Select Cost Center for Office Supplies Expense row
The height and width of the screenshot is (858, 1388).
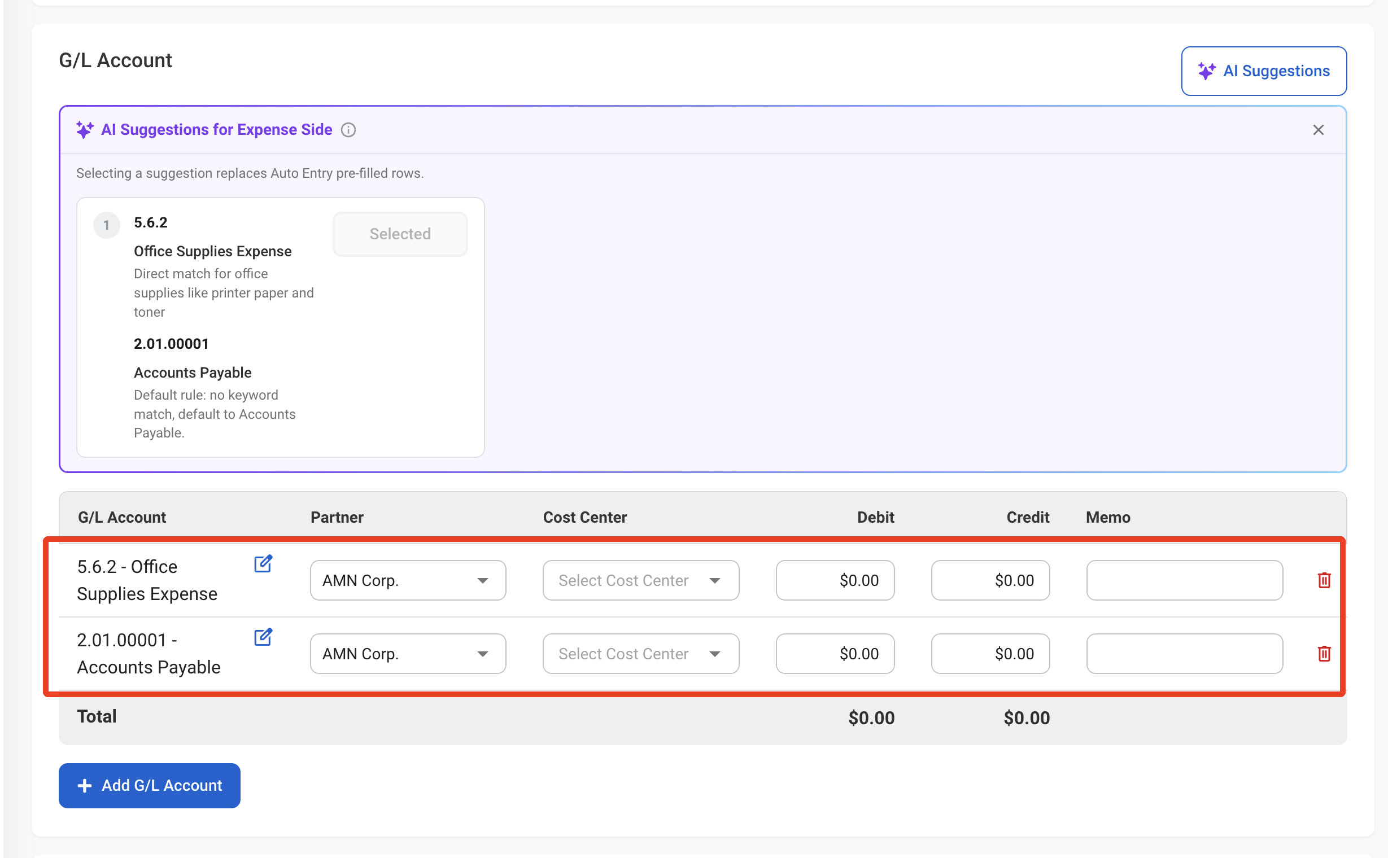pyautogui.click(x=640, y=580)
